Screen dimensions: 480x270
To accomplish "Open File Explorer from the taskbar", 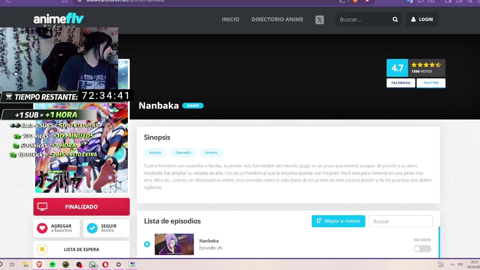I will (25, 264).
